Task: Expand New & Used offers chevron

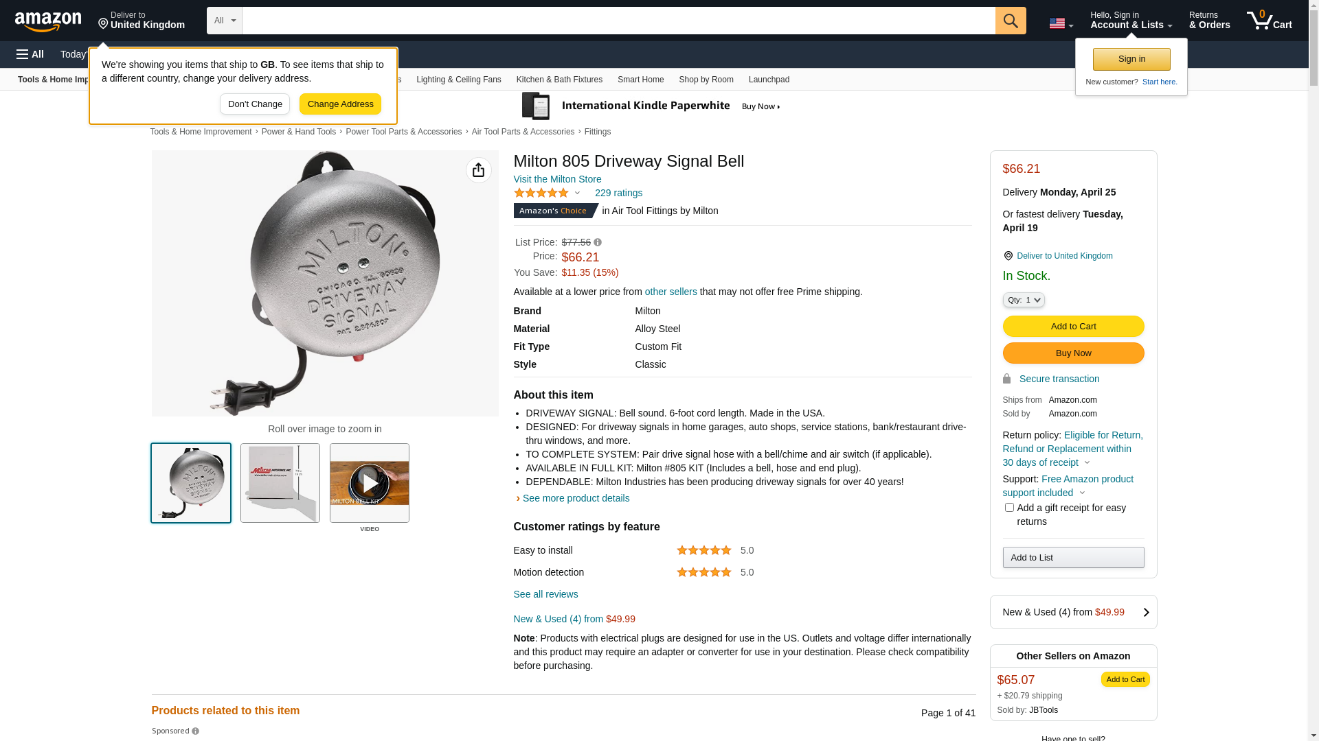Action: 1146,612
